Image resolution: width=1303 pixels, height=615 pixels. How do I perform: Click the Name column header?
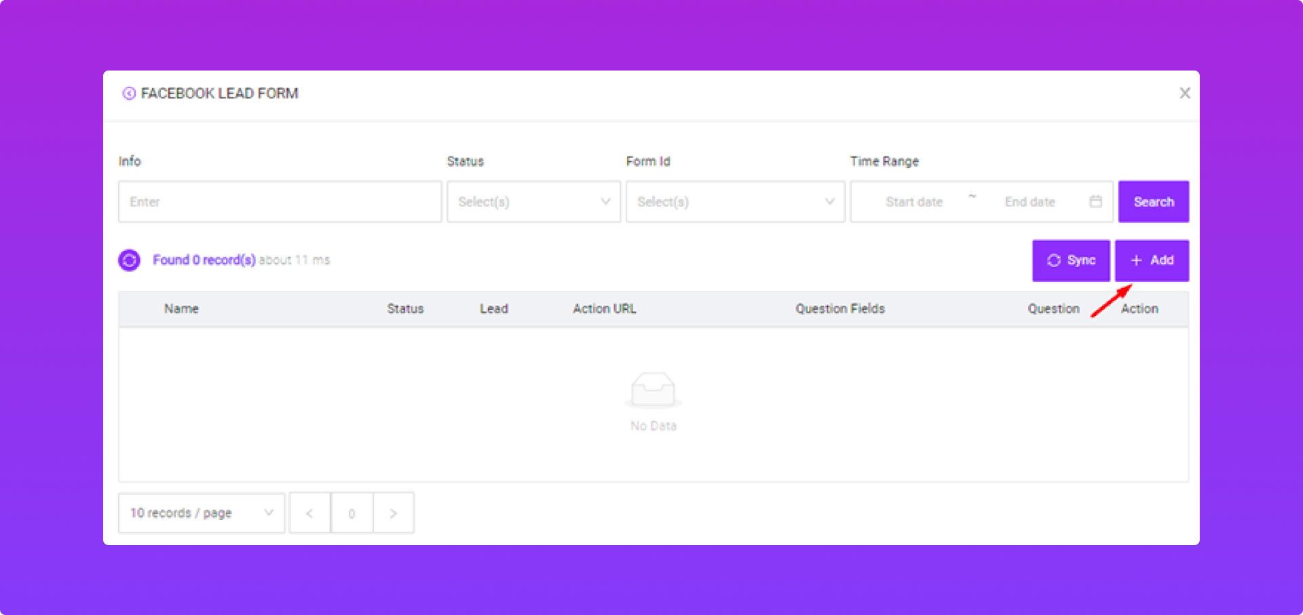click(181, 309)
